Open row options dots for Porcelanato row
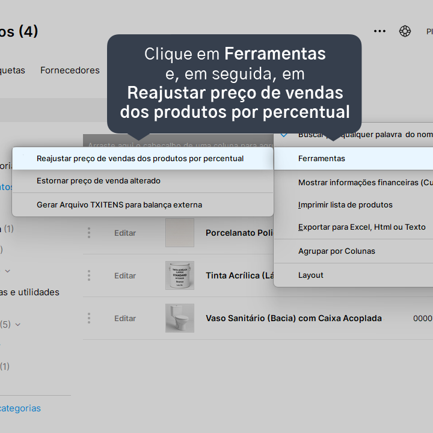The width and height of the screenshot is (433, 433). pyautogui.click(x=89, y=233)
